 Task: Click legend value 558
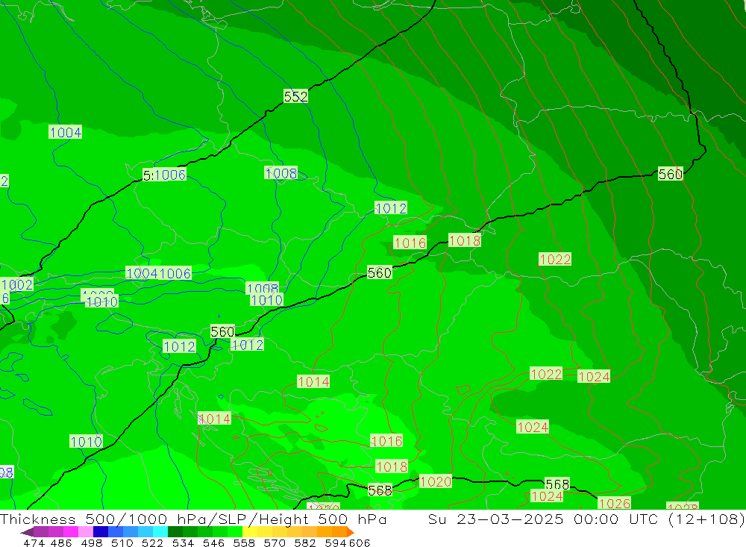pos(244,543)
